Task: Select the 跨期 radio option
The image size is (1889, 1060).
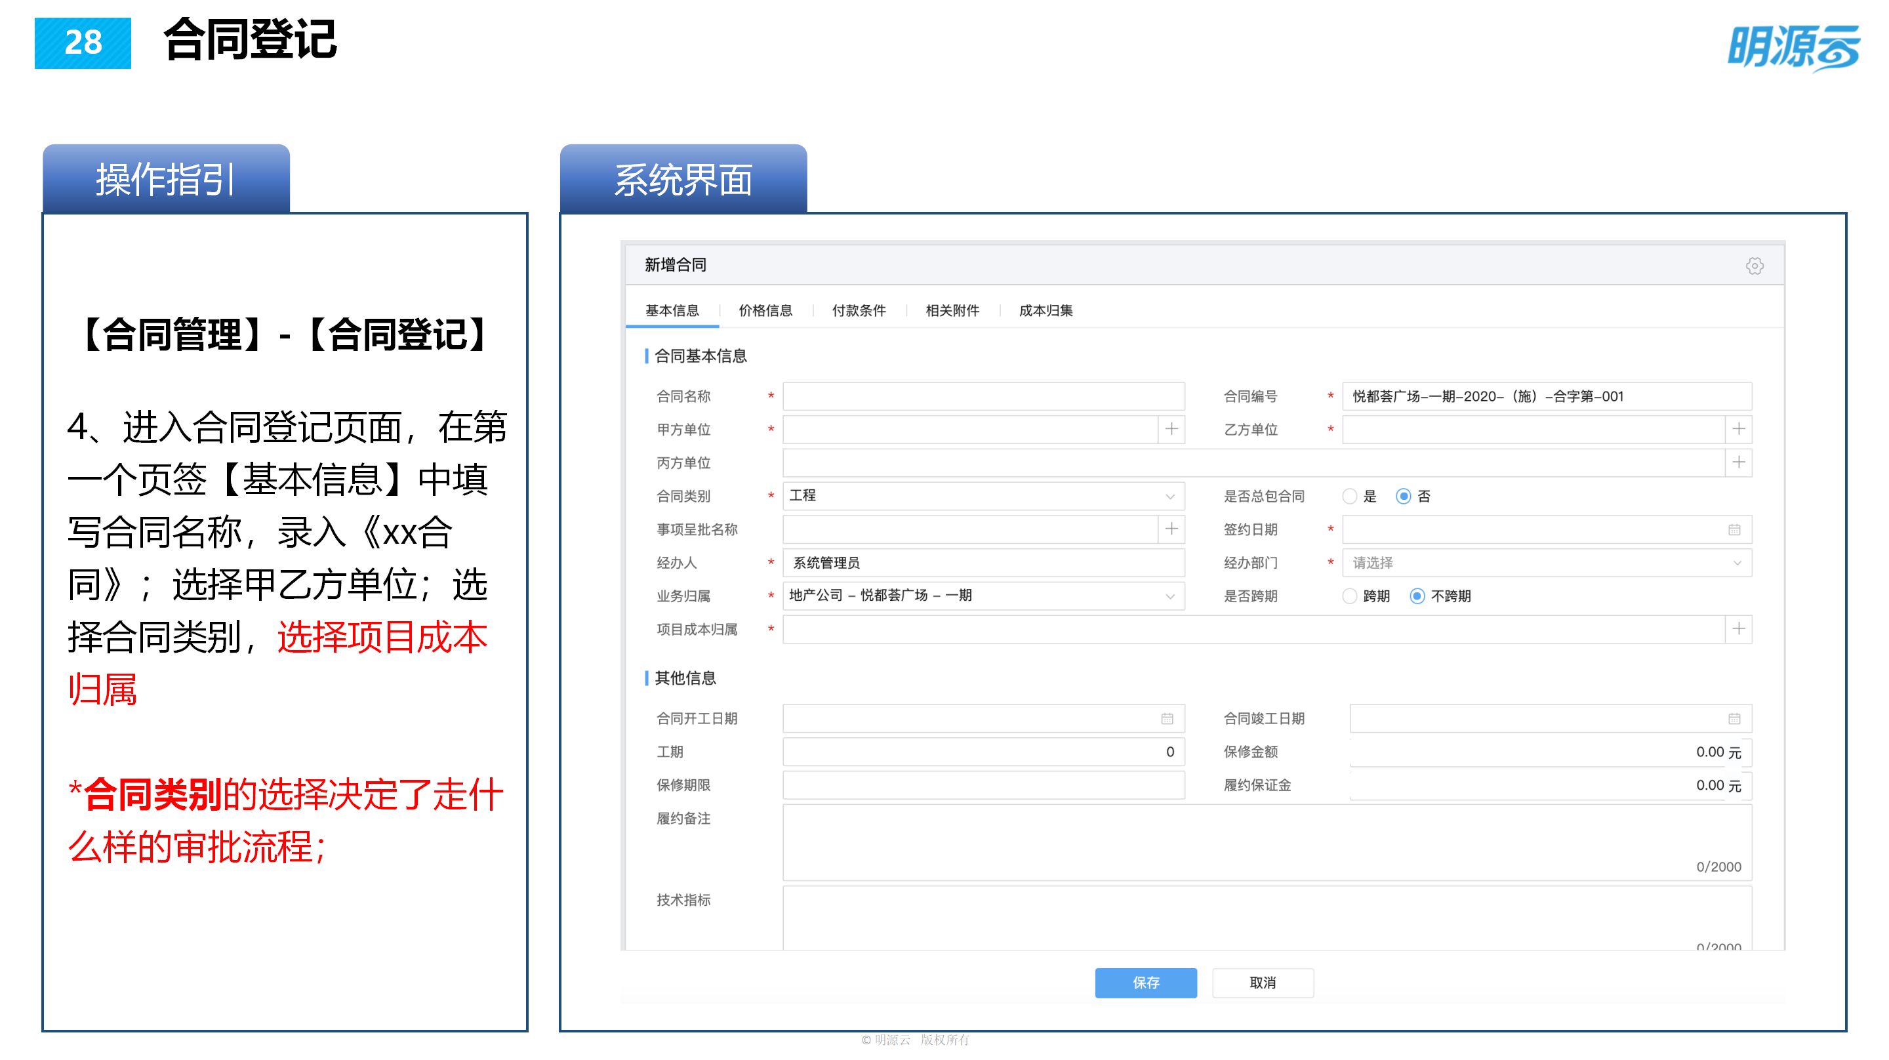Action: point(1350,596)
